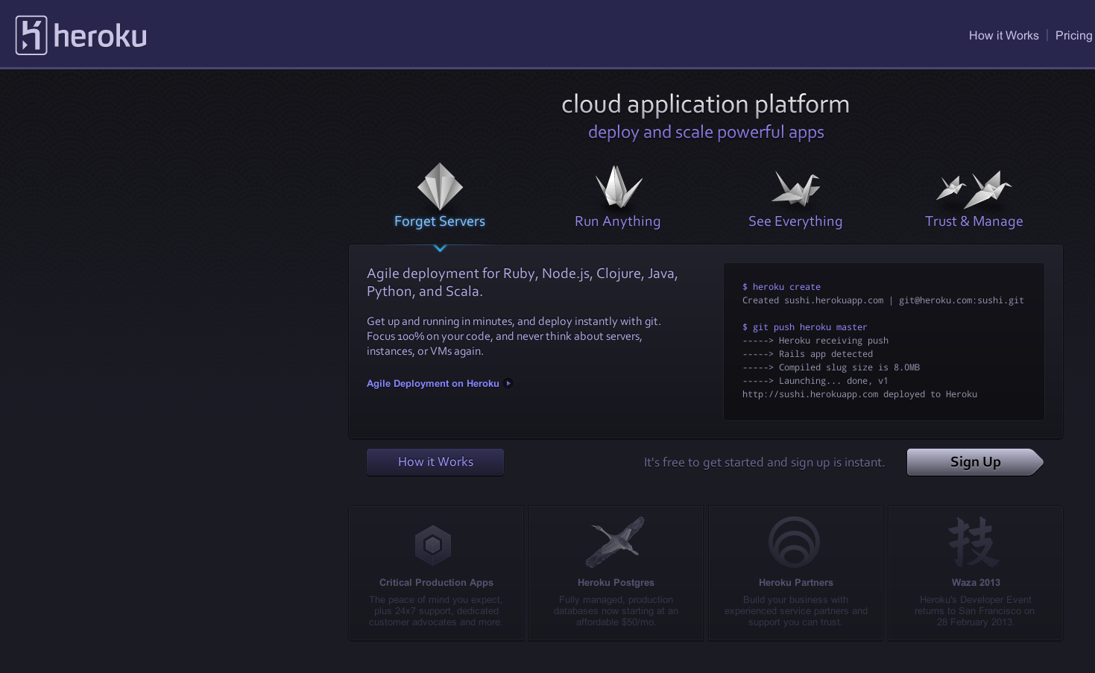The width and height of the screenshot is (1095, 673).
Task: Click the Heroku Partners circular icon
Action: [795, 543]
